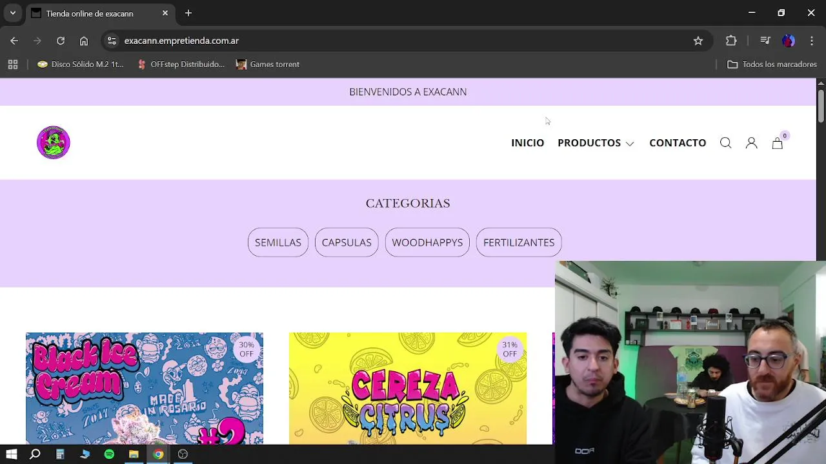Open Spotify from the taskbar
Image resolution: width=826 pixels, height=464 pixels.
109,454
